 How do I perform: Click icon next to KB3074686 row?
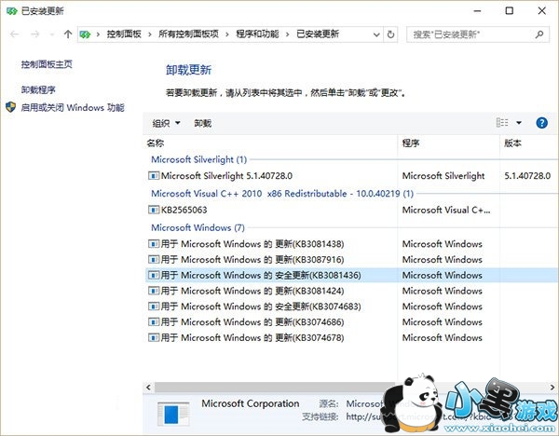click(154, 322)
